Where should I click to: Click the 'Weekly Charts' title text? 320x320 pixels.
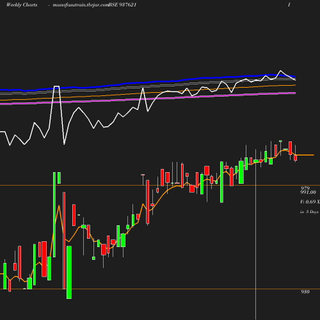pos(22,4)
